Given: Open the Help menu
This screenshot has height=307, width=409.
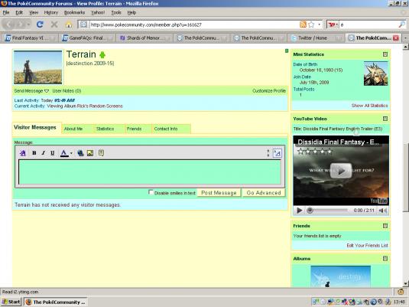Looking at the screenshot, I should (x=131, y=12).
